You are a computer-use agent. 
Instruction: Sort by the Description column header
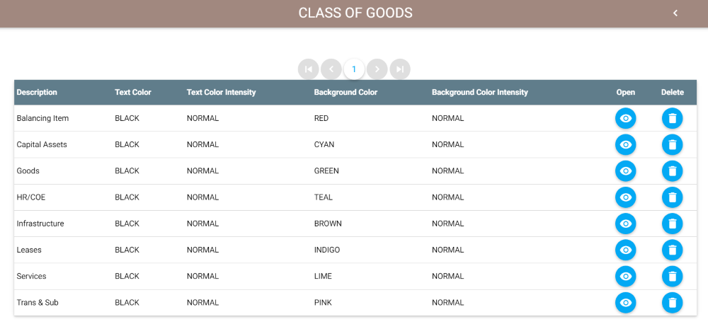(37, 92)
